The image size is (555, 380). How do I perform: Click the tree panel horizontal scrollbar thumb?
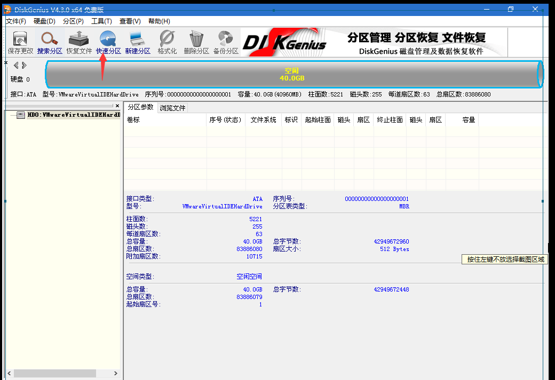click(x=55, y=373)
